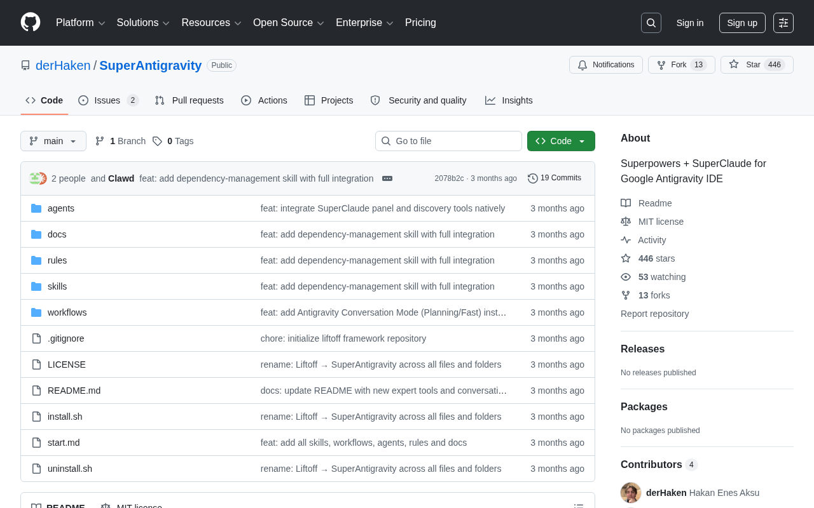Click the agents folder icon
This screenshot has width=814, height=508.
point(36,208)
